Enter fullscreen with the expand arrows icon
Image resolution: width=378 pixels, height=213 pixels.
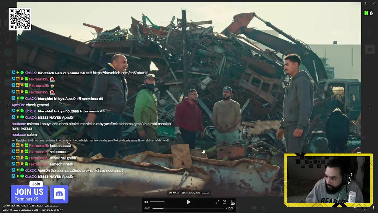point(217,202)
